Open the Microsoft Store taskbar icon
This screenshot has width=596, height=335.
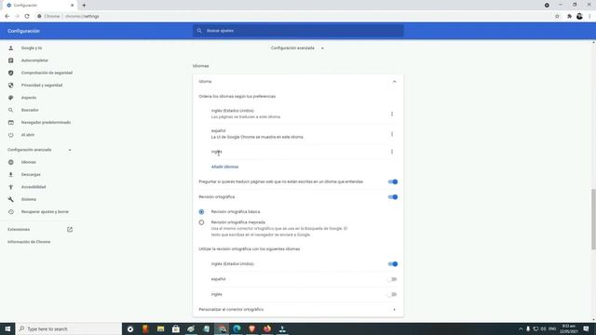[176, 328]
